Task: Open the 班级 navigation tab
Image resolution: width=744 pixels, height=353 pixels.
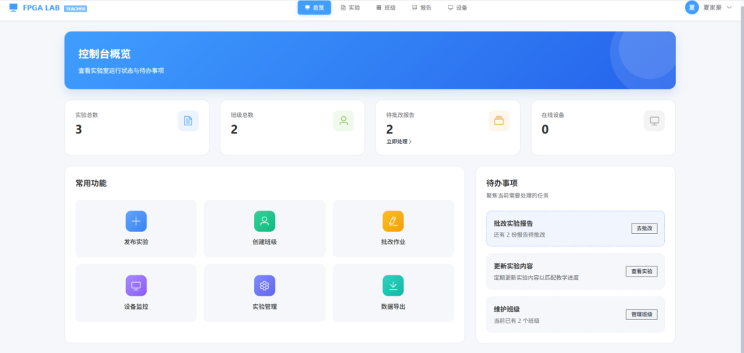Action: (386, 8)
